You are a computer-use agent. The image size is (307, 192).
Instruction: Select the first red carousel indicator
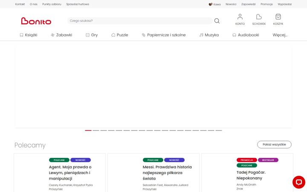pyautogui.click(x=88, y=130)
